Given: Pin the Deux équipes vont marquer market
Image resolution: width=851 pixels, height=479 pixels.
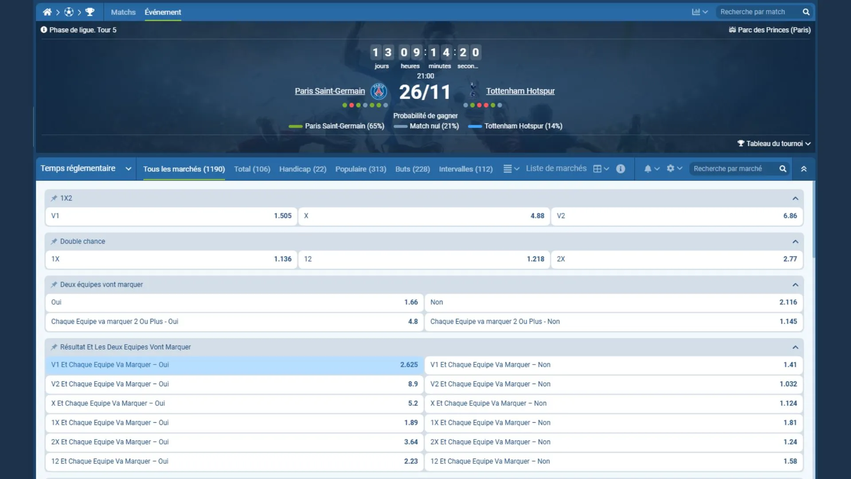Looking at the screenshot, I should 54,284.
